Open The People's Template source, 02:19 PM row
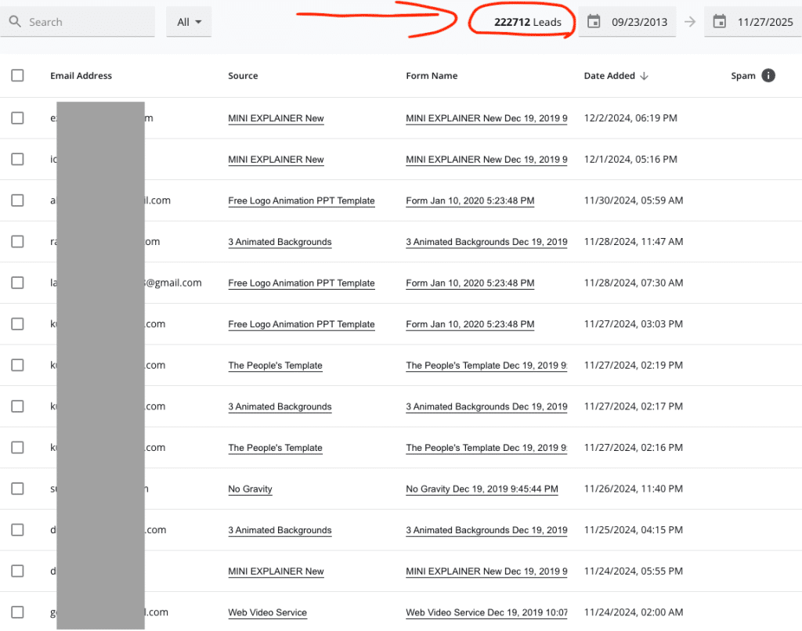This screenshot has height=631, width=802. point(275,365)
